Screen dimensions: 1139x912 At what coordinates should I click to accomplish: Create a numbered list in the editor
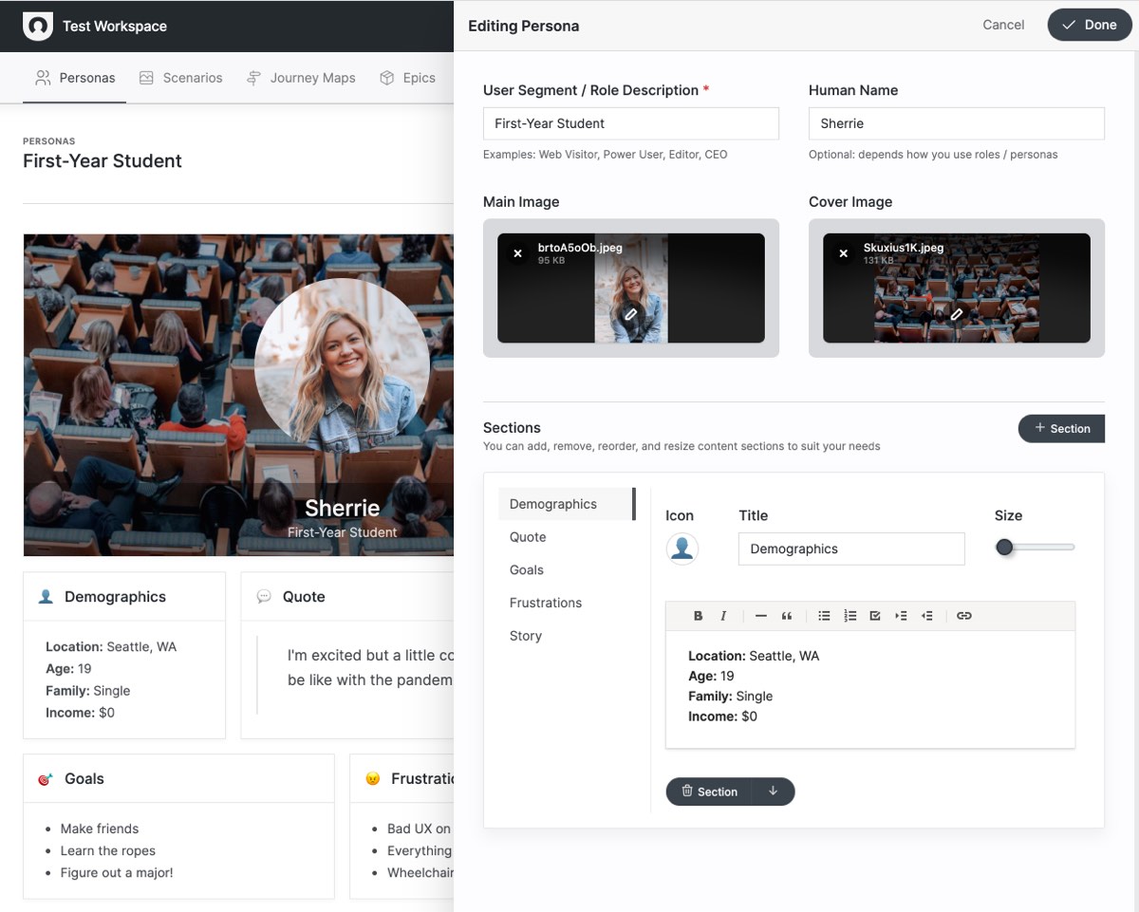coord(850,615)
